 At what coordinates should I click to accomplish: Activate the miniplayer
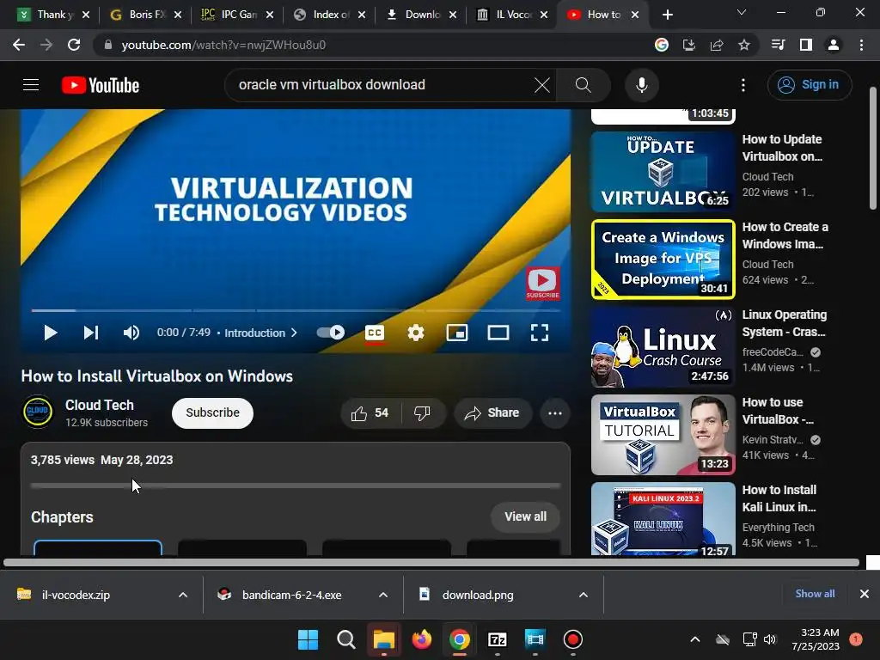[x=457, y=333]
